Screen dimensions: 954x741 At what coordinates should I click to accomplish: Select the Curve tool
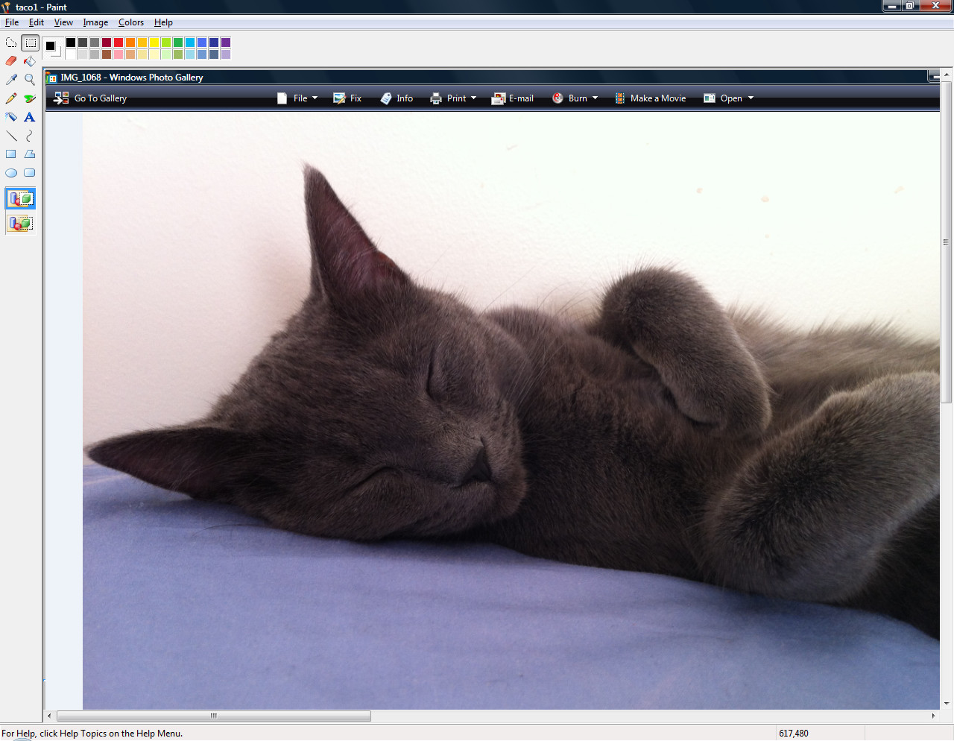point(30,136)
